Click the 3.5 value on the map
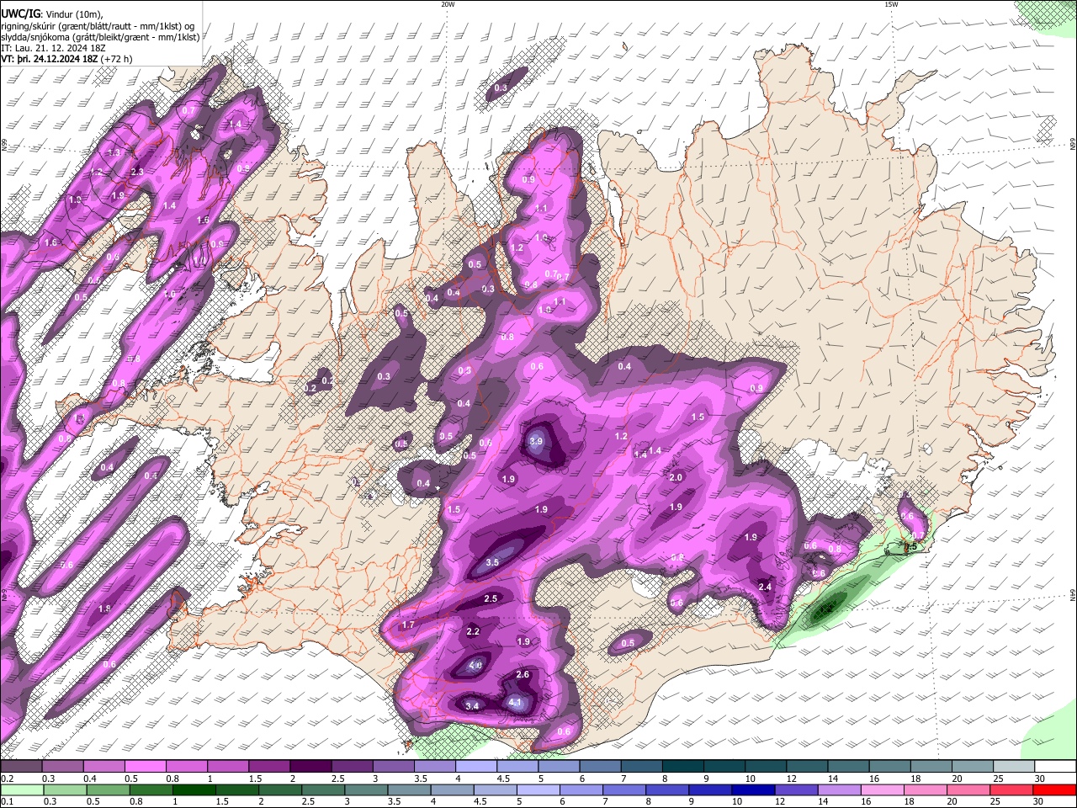This screenshot has width=1077, height=808. click(492, 562)
